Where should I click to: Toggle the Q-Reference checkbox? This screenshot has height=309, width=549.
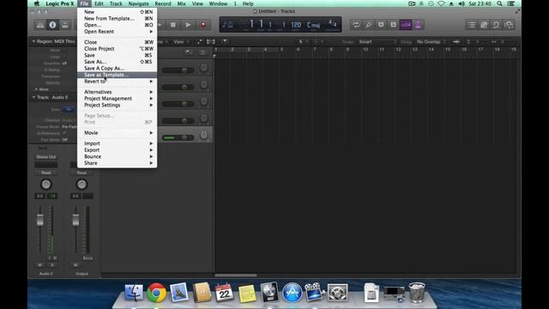click(x=64, y=133)
